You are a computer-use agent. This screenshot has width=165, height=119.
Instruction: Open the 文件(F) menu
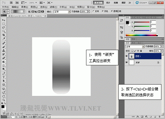[x=5, y=7]
